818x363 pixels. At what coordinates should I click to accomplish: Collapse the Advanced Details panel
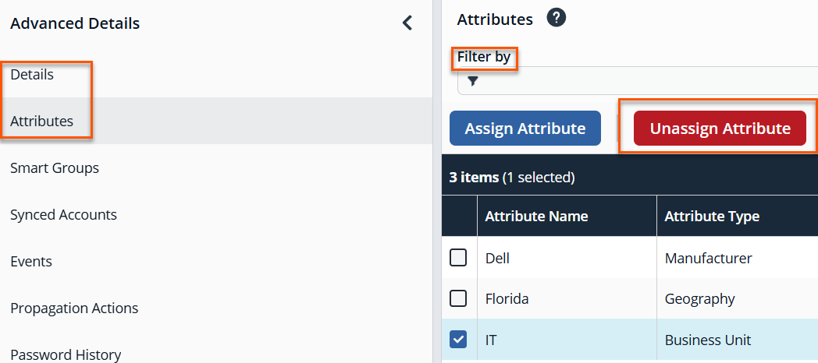coord(407,23)
